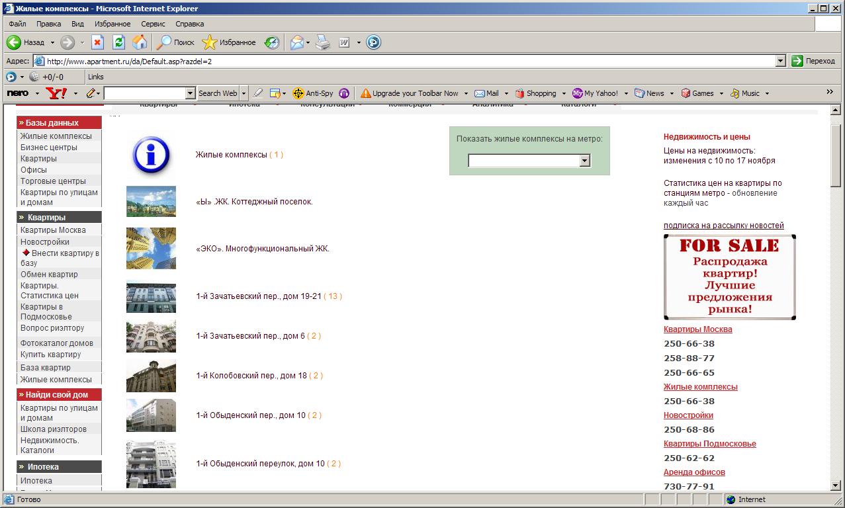Click the popup blocker +0/-0 counter icon
The image size is (845, 508).
click(x=34, y=77)
